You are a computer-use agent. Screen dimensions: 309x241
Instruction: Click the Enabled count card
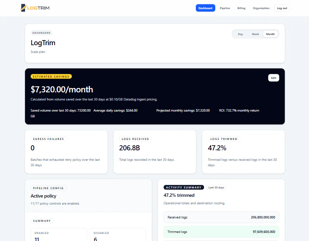tap(59, 235)
